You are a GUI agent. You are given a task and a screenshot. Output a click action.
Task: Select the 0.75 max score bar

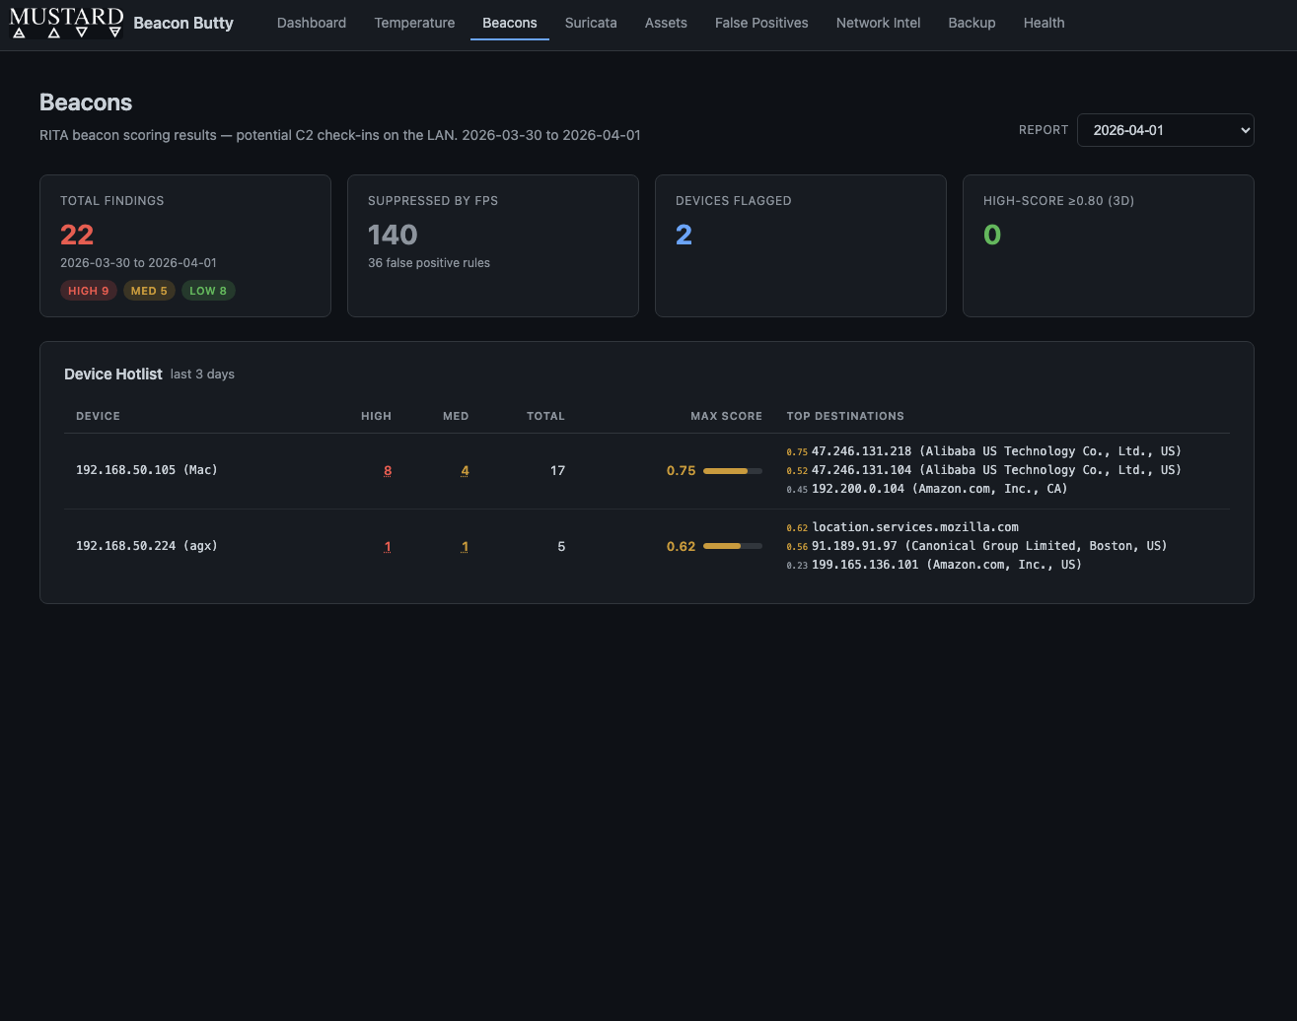730,471
